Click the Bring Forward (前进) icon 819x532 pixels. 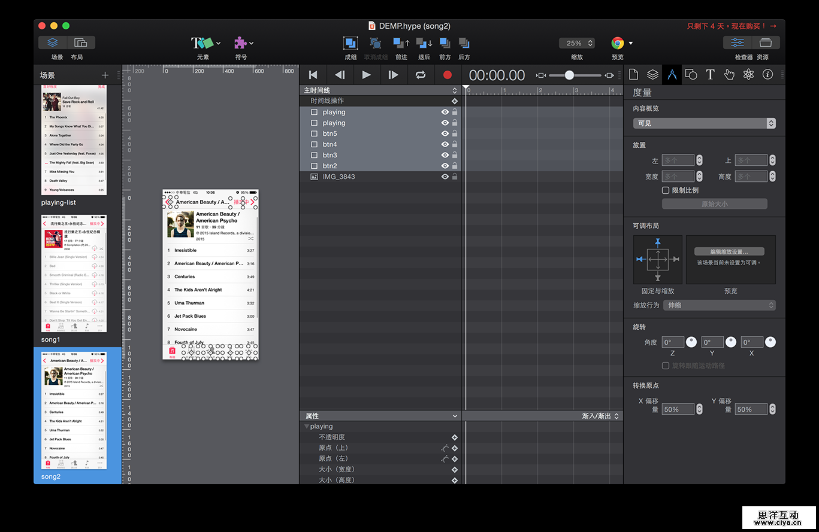click(x=401, y=43)
